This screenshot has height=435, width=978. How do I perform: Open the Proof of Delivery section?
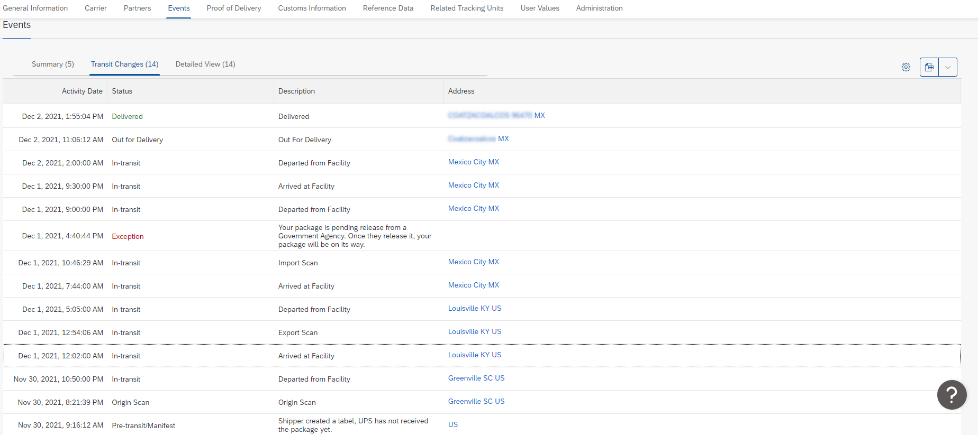(x=234, y=8)
